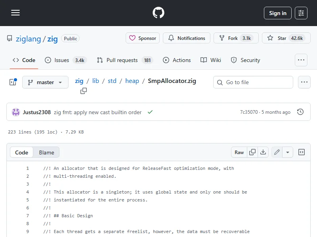The image size is (317, 237).
Task: Open the symbols panel
Action: (x=302, y=152)
